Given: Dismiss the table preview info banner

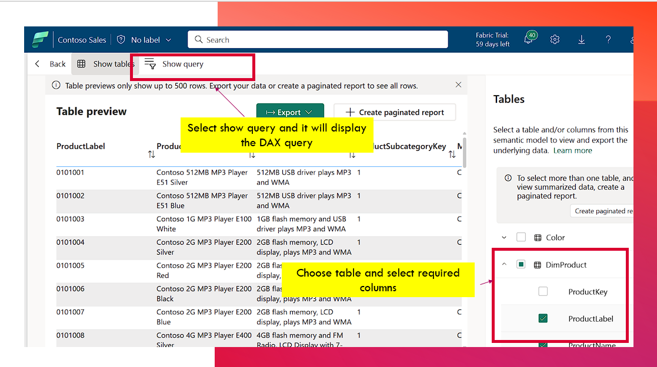Looking at the screenshot, I should 458,85.
